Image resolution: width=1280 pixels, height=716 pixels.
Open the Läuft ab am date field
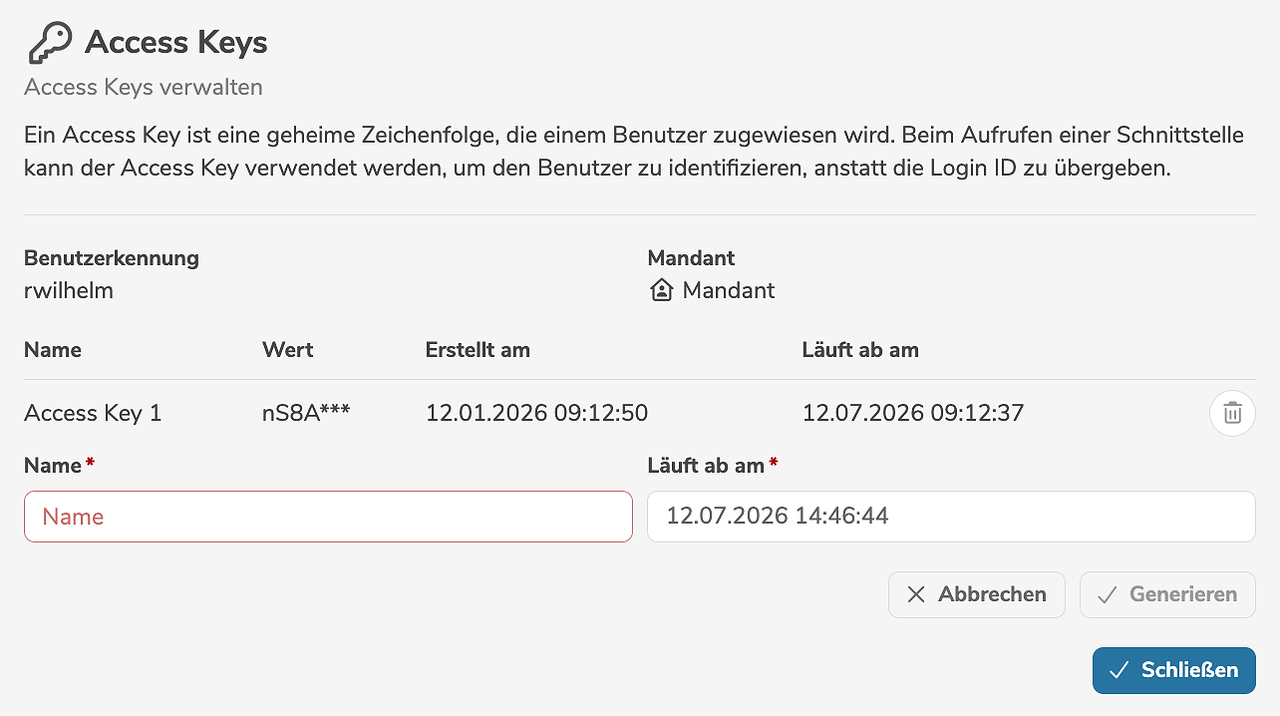951,517
